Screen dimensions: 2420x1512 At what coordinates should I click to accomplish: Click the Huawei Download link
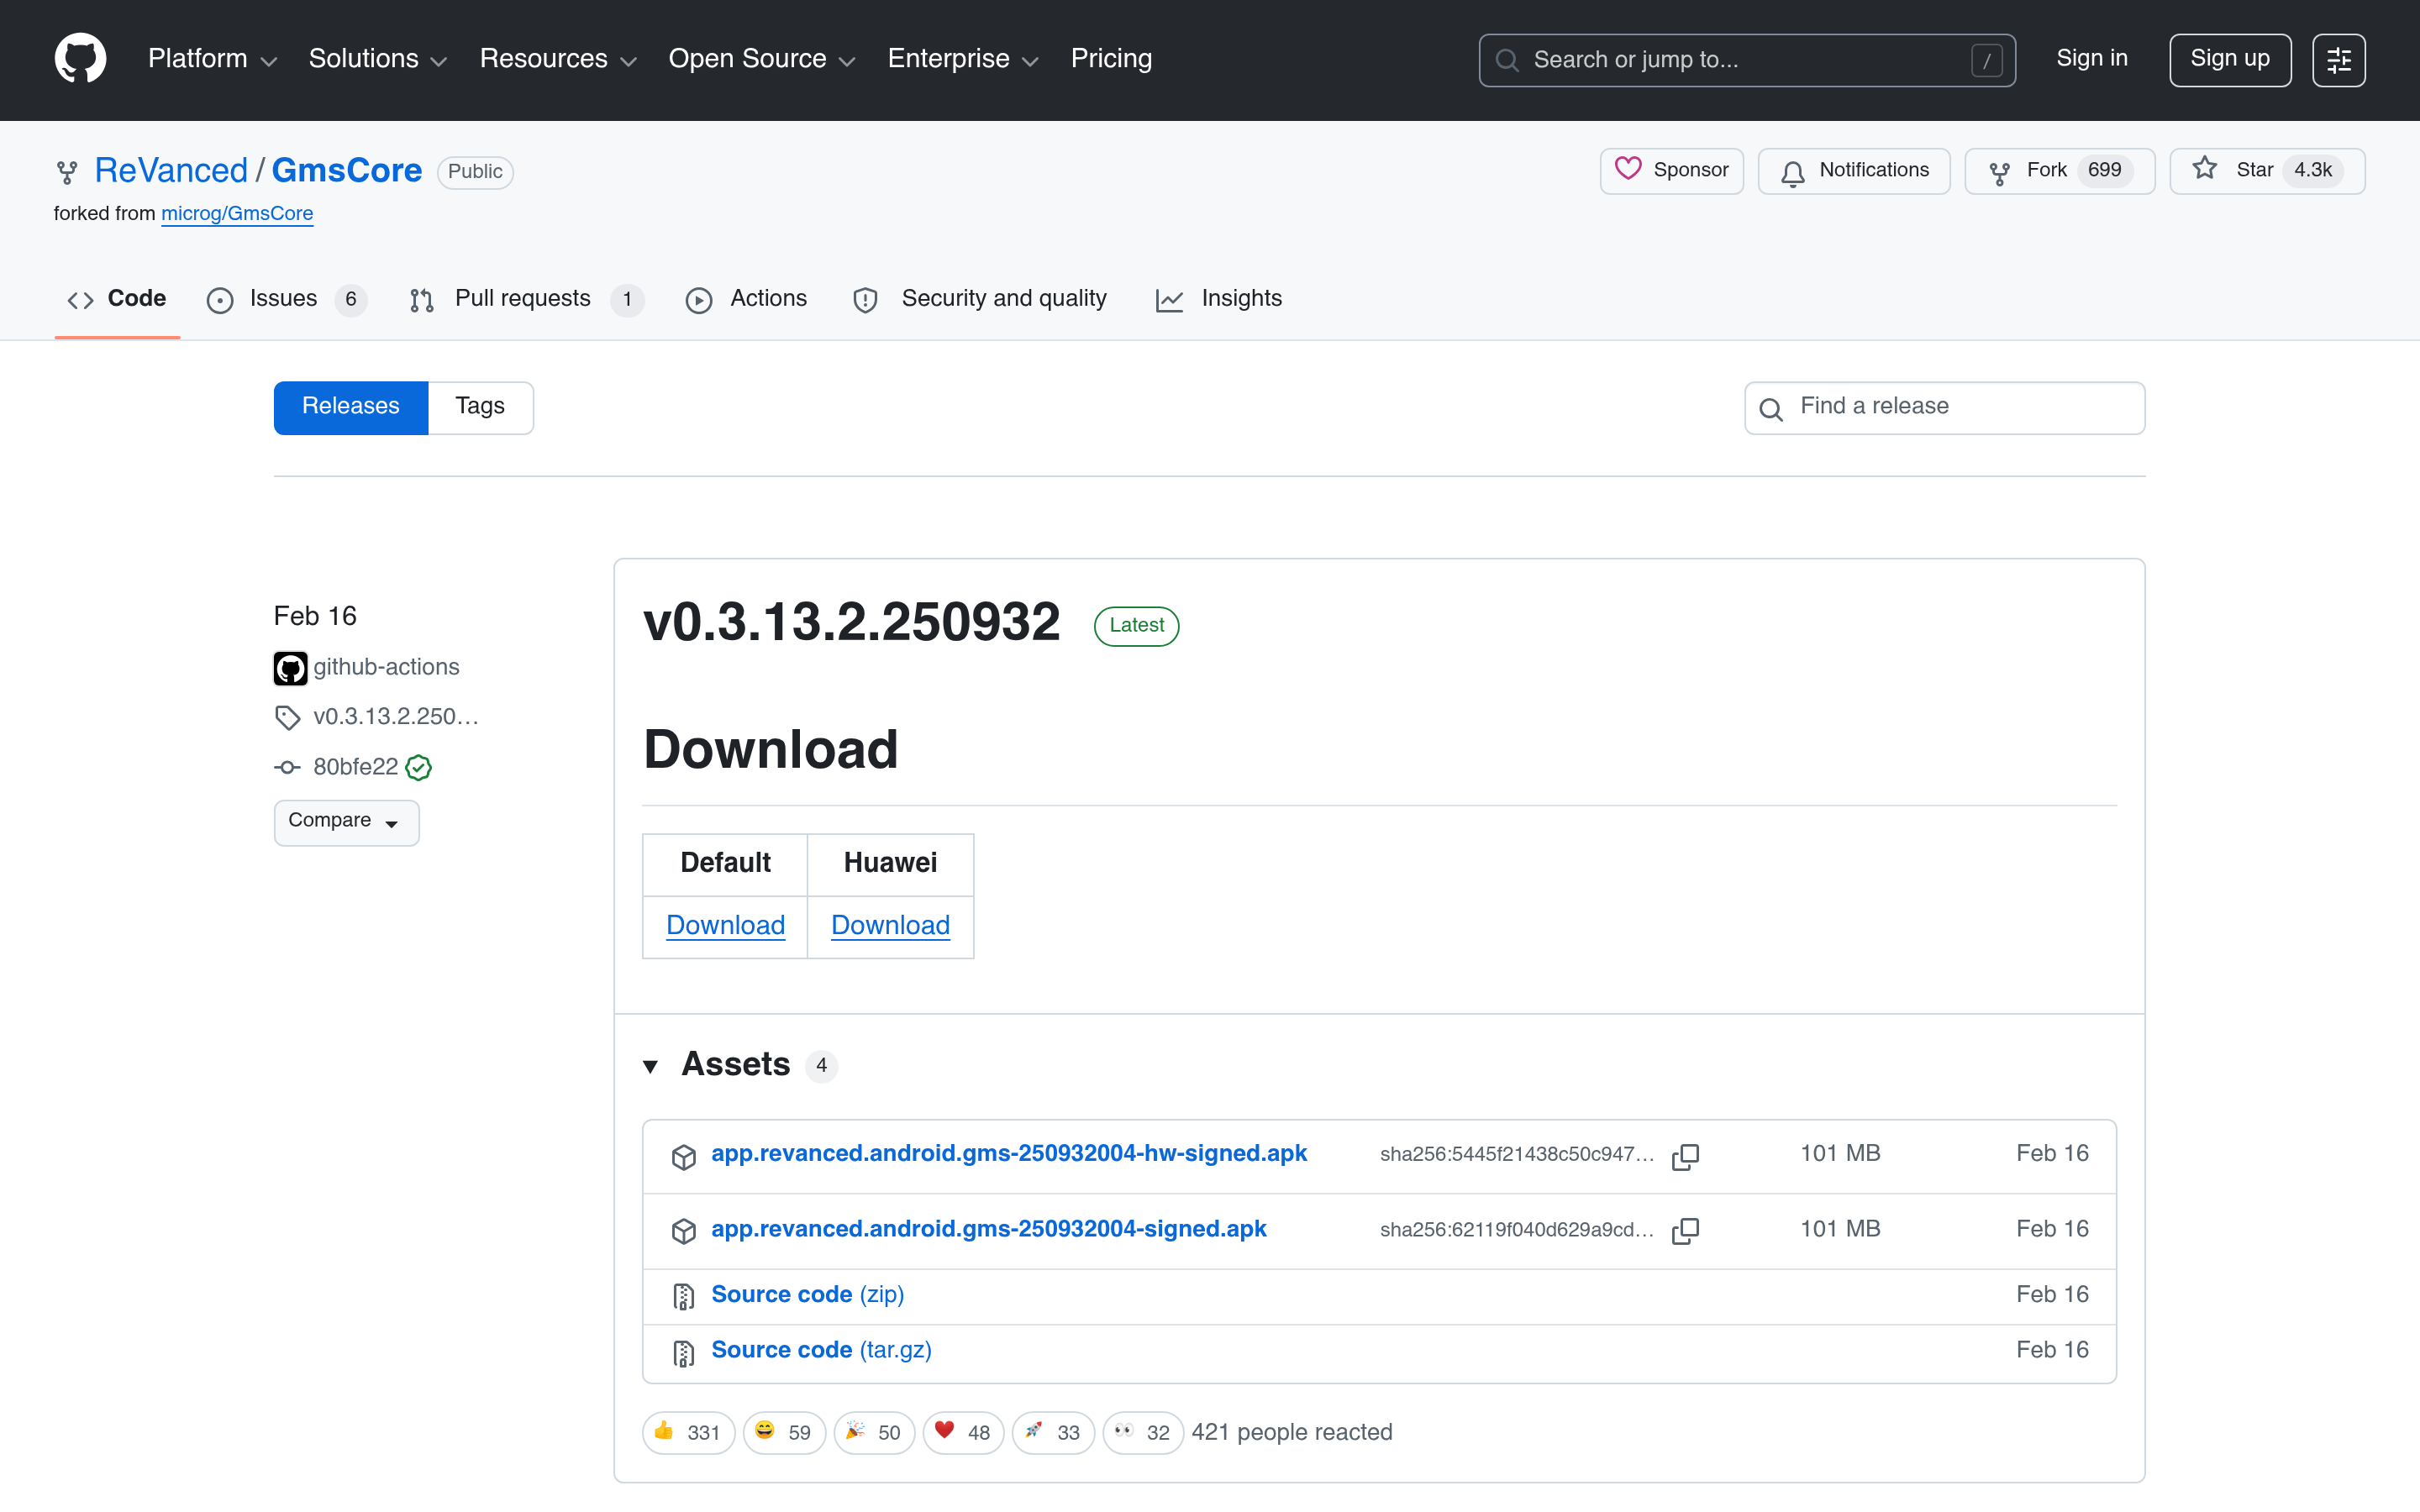point(890,926)
